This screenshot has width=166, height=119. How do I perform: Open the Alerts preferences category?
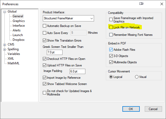click(x=17, y=30)
